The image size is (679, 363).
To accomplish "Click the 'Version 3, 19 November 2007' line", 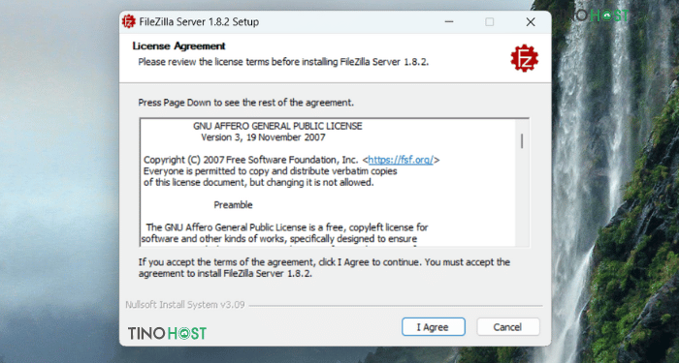I will [263, 137].
